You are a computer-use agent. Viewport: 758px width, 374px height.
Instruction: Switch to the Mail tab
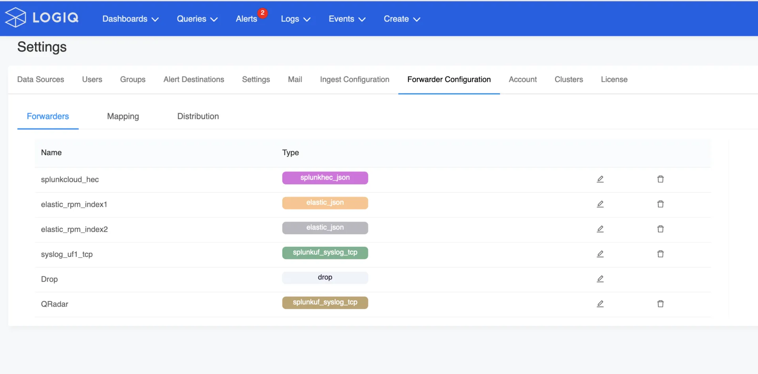pyautogui.click(x=295, y=79)
